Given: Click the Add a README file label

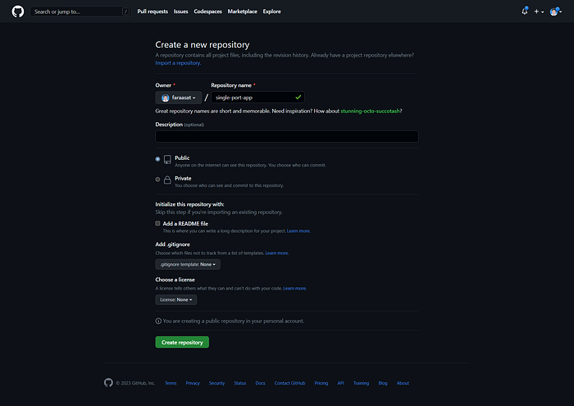Looking at the screenshot, I should click(x=185, y=223).
